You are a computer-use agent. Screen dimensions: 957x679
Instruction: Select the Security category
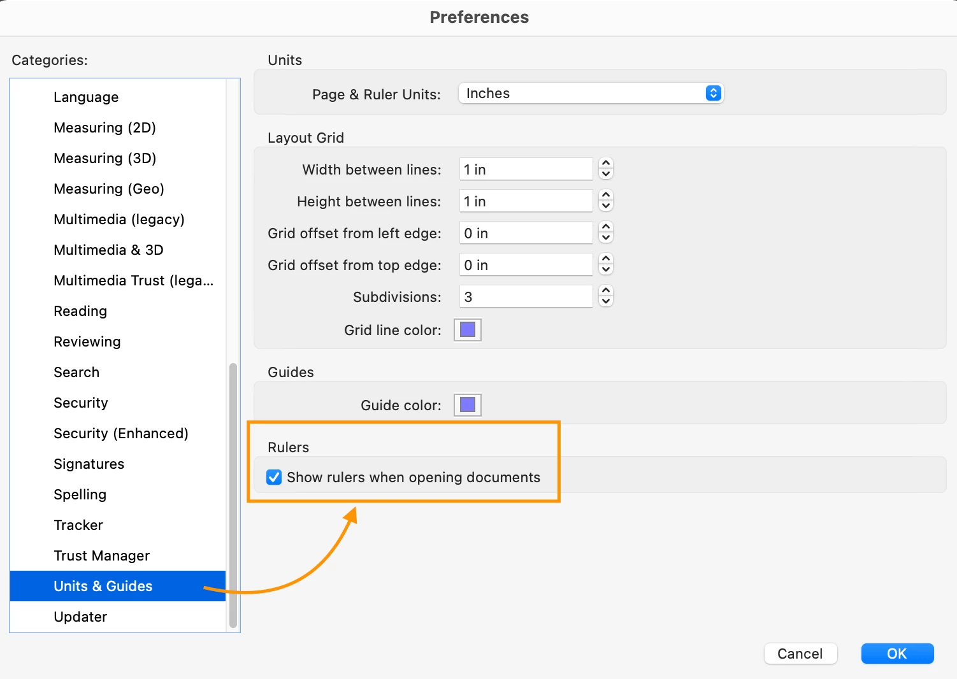81,403
